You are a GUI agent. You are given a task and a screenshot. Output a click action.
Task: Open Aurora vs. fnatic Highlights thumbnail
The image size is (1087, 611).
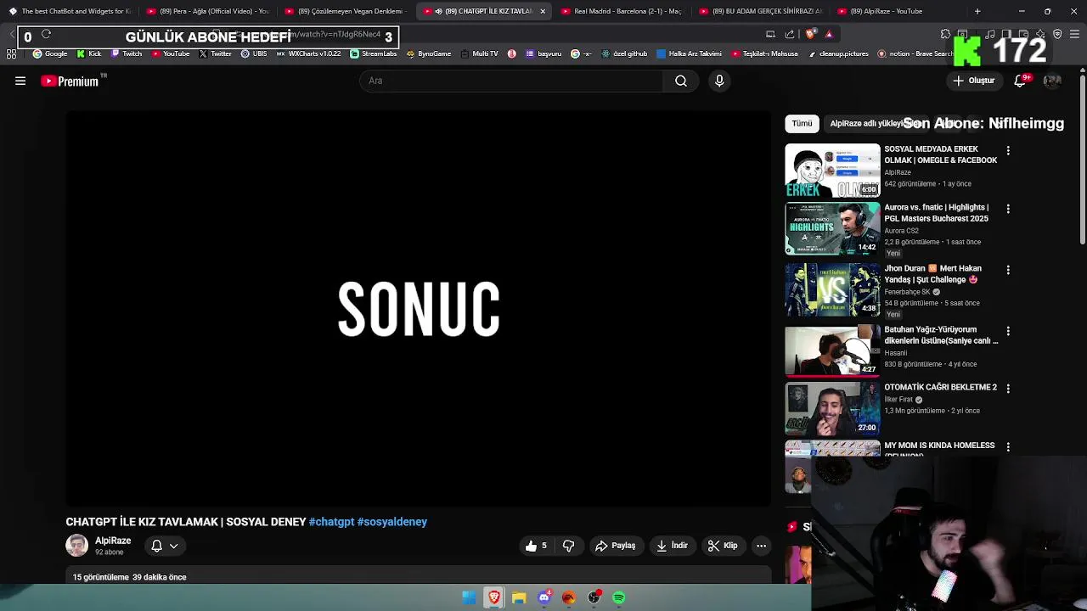(832, 228)
